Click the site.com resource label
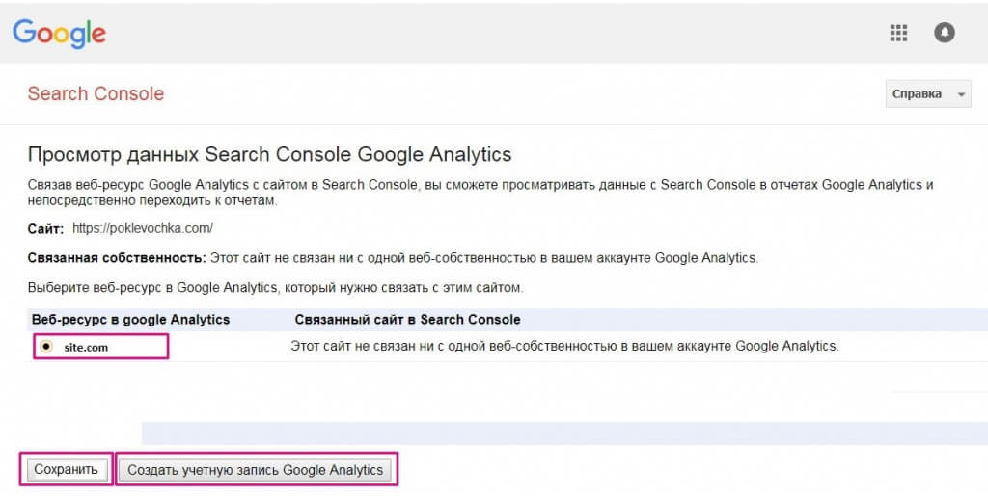 [x=86, y=347]
